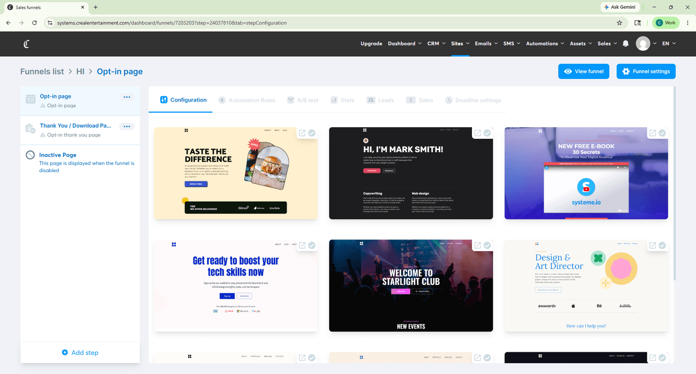Switch to the A/B test tab
The image size is (696, 374).
click(x=303, y=100)
